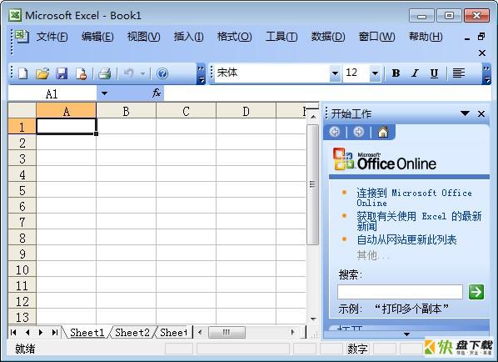
Task: Open the 视图(V) menu
Action: [x=143, y=37]
